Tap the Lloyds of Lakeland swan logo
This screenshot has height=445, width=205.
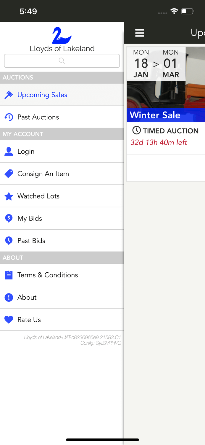tap(62, 34)
